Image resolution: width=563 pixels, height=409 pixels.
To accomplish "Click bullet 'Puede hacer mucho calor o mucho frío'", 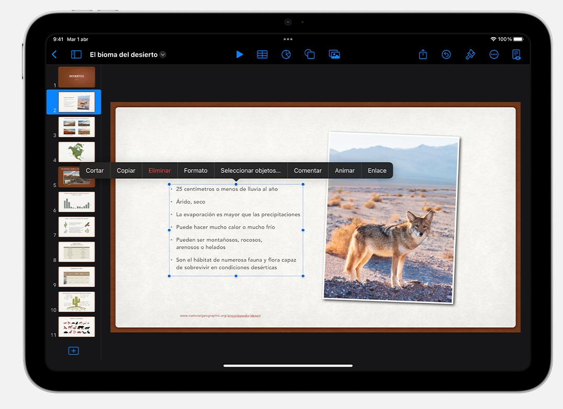I will click(x=226, y=227).
